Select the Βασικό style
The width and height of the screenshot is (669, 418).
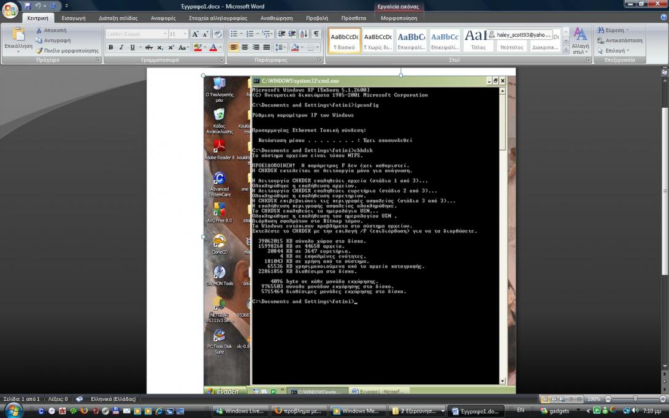coord(345,41)
